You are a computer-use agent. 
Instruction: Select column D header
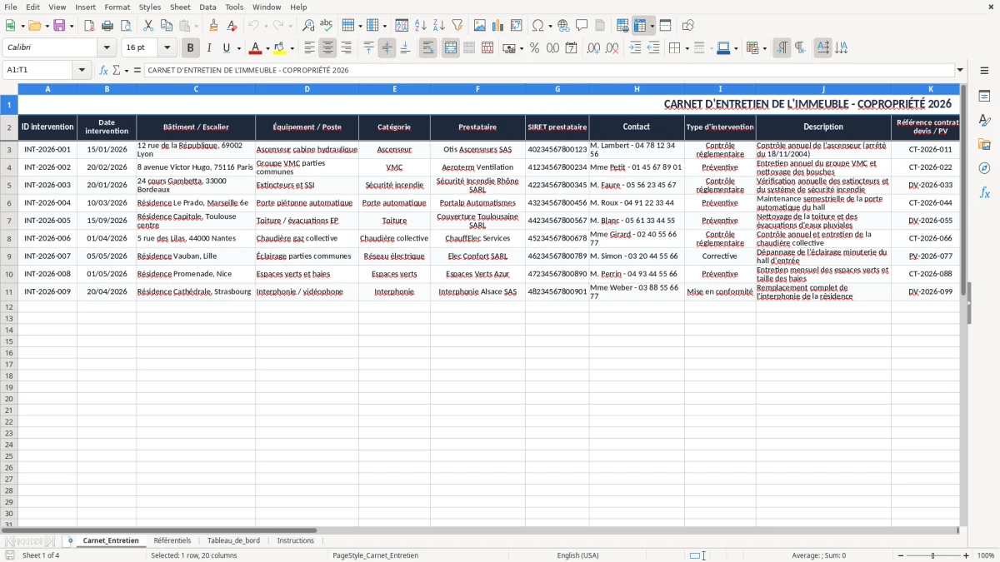pos(307,89)
